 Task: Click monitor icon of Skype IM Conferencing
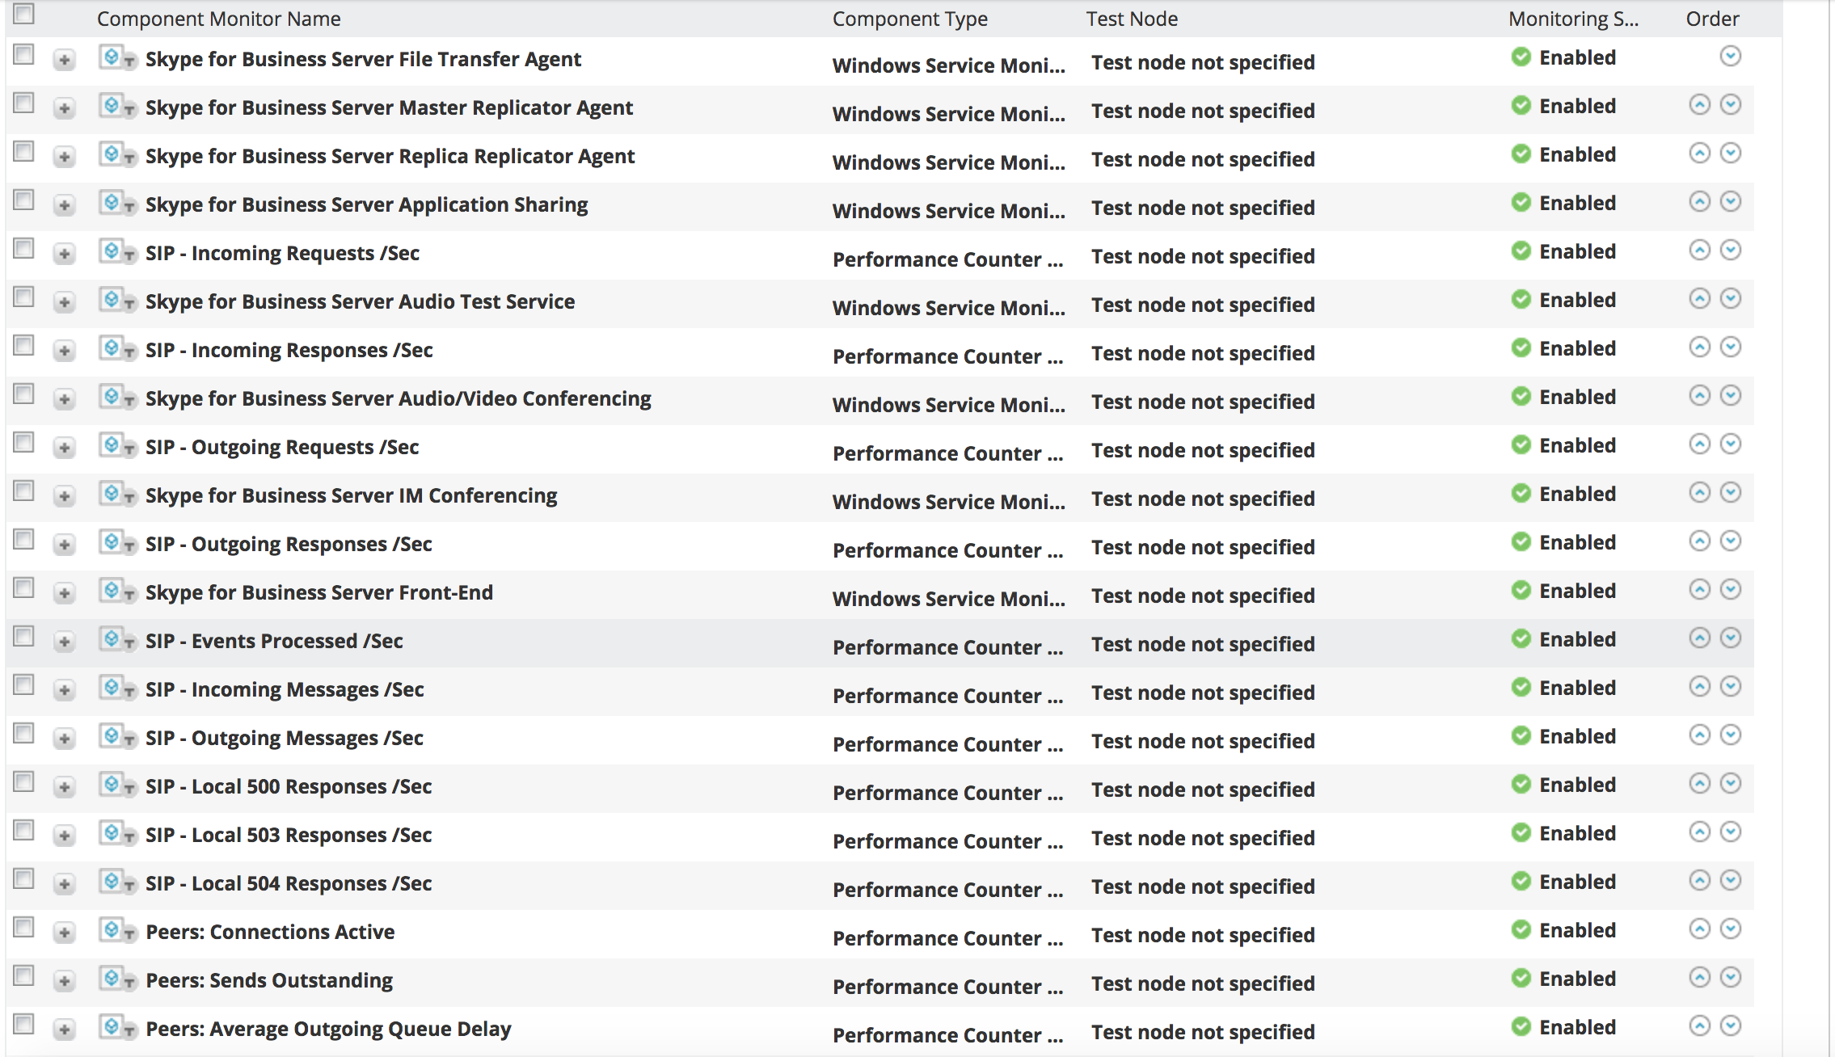point(112,494)
